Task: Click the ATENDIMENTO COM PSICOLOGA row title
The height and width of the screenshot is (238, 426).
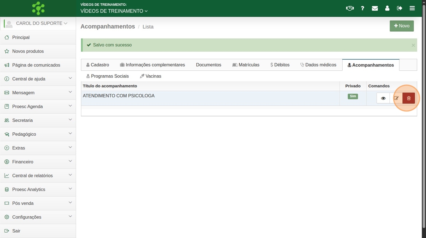Action: pos(118,96)
